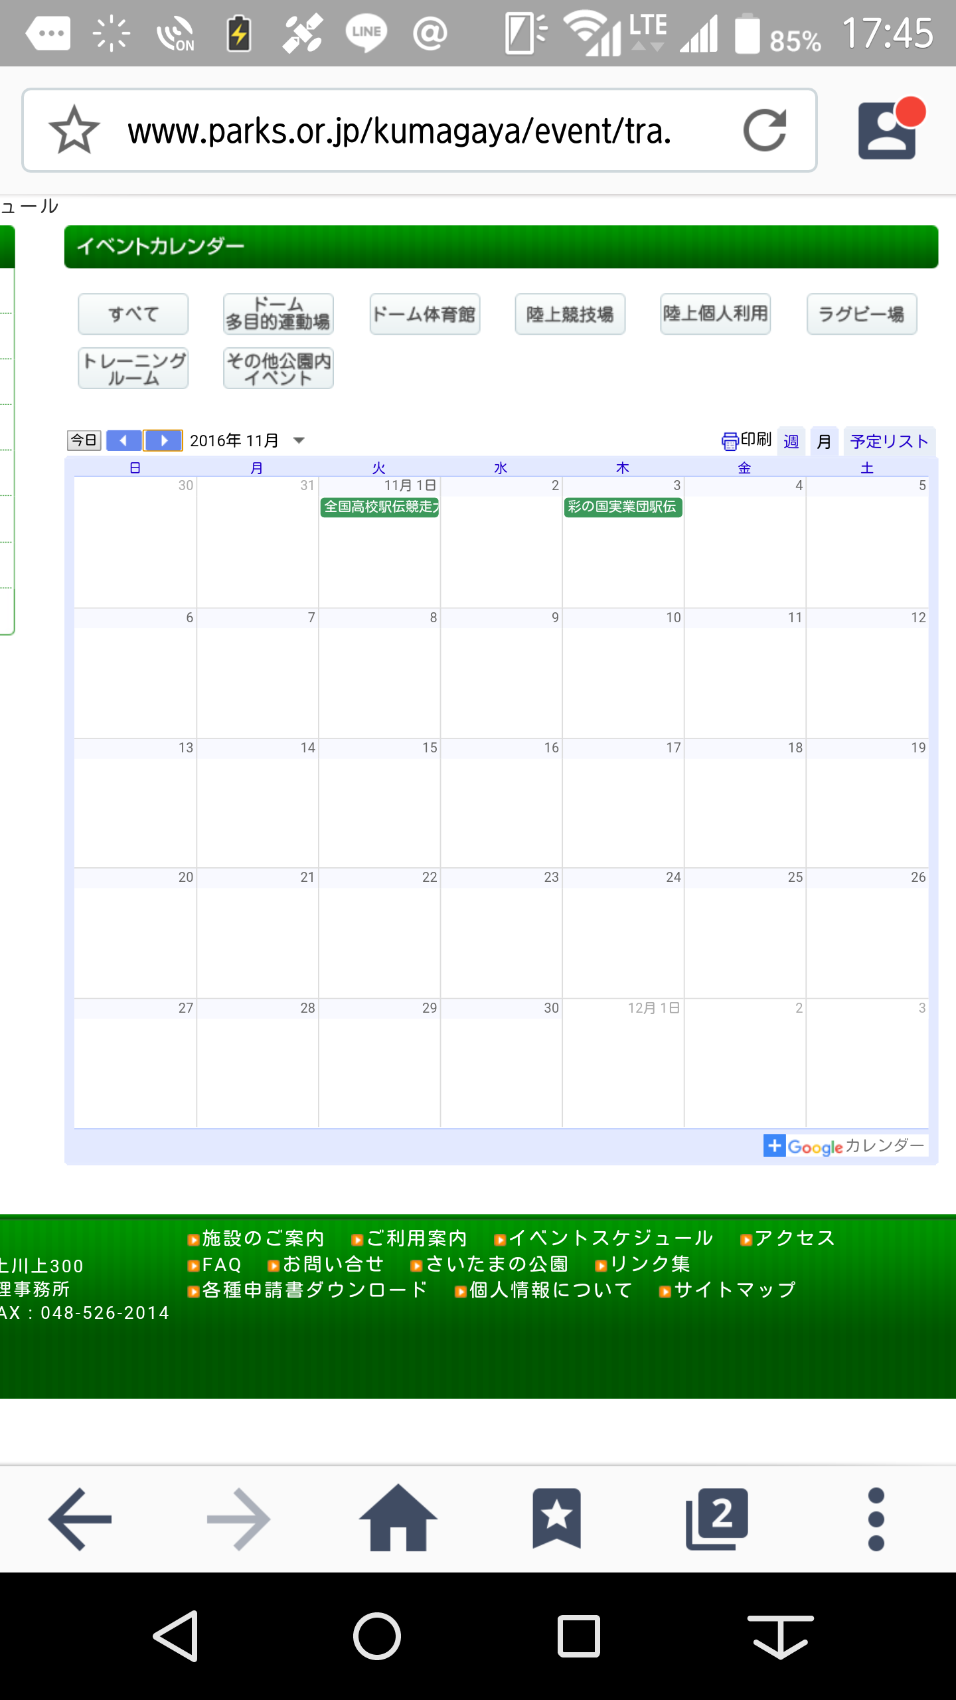Viewport: 956px width, 1700px height.
Task: Switch calendar to 予定リスト view tab
Action: click(x=888, y=442)
